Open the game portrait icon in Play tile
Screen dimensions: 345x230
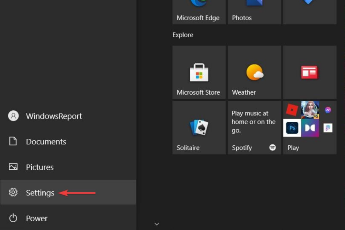coord(310,110)
